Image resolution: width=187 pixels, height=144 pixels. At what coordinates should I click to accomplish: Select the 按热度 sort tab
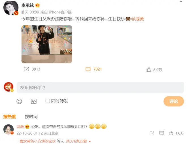[x=10, y=117]
